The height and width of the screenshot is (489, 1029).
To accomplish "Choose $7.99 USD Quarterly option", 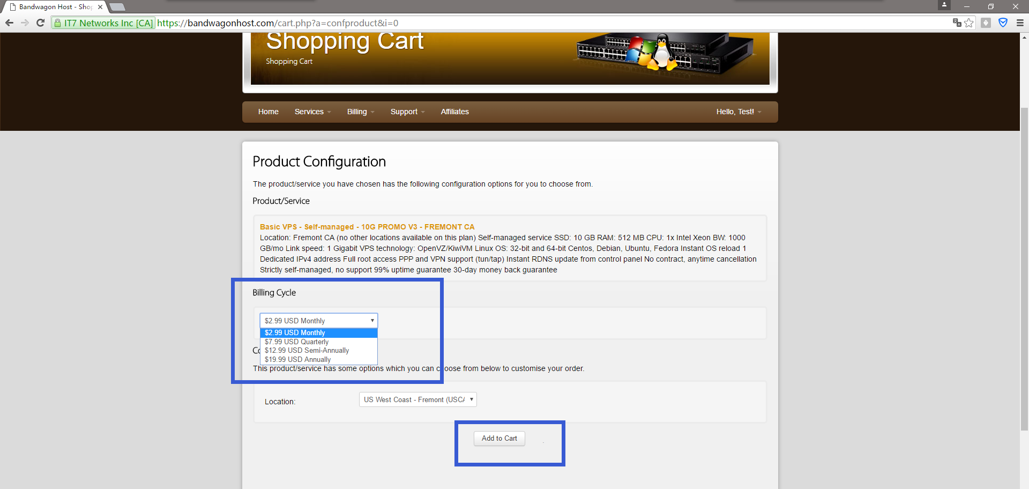I will click(x=296, y=342).
